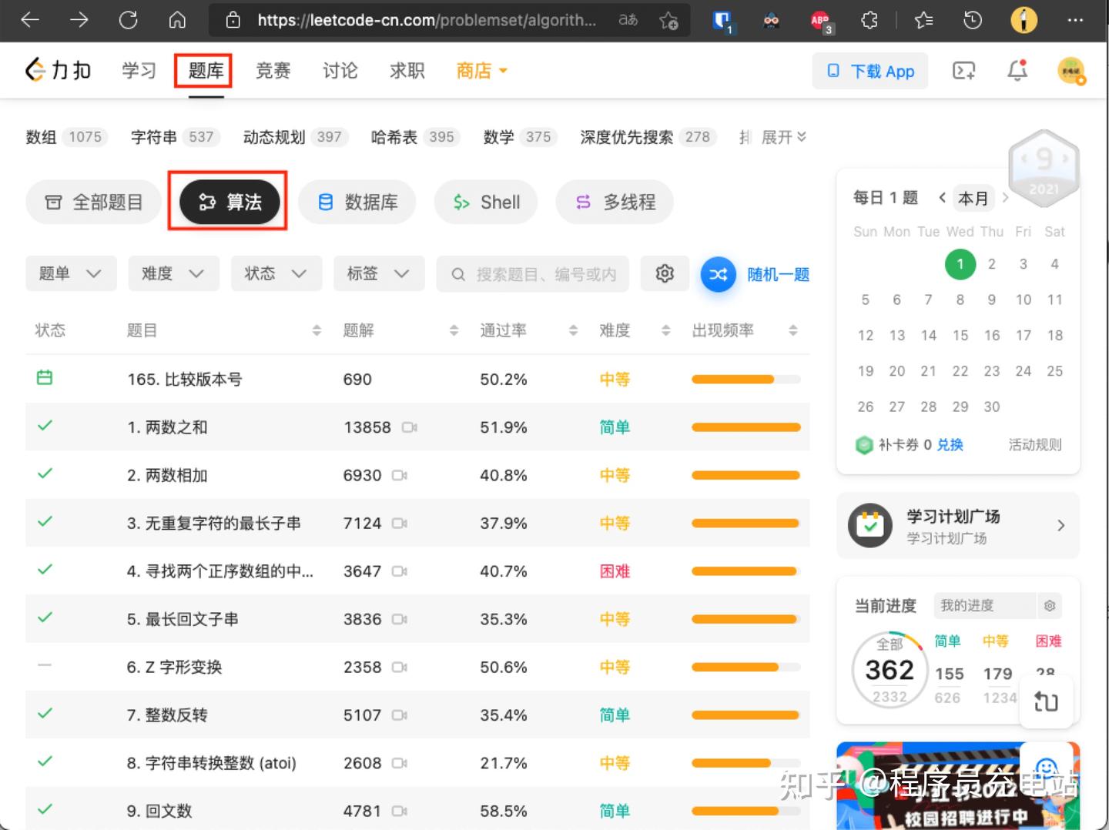Click the frequency bar for 两数之和
The image size is (1109, 830).
(745, 427)
